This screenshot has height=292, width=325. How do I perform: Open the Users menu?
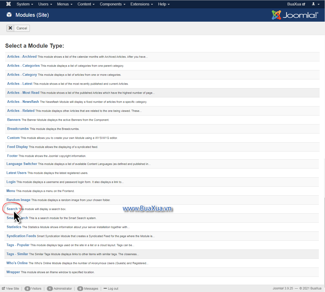click(45, 4)
